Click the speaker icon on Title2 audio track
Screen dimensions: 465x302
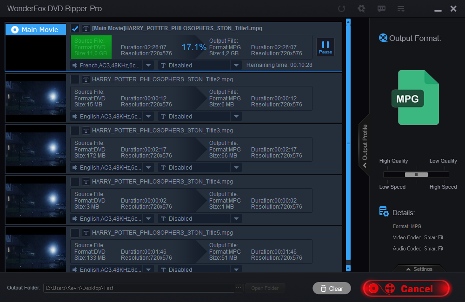[75, 117]
